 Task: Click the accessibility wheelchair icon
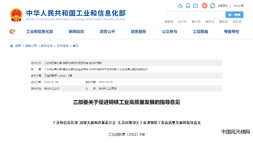tap(180, 6)
